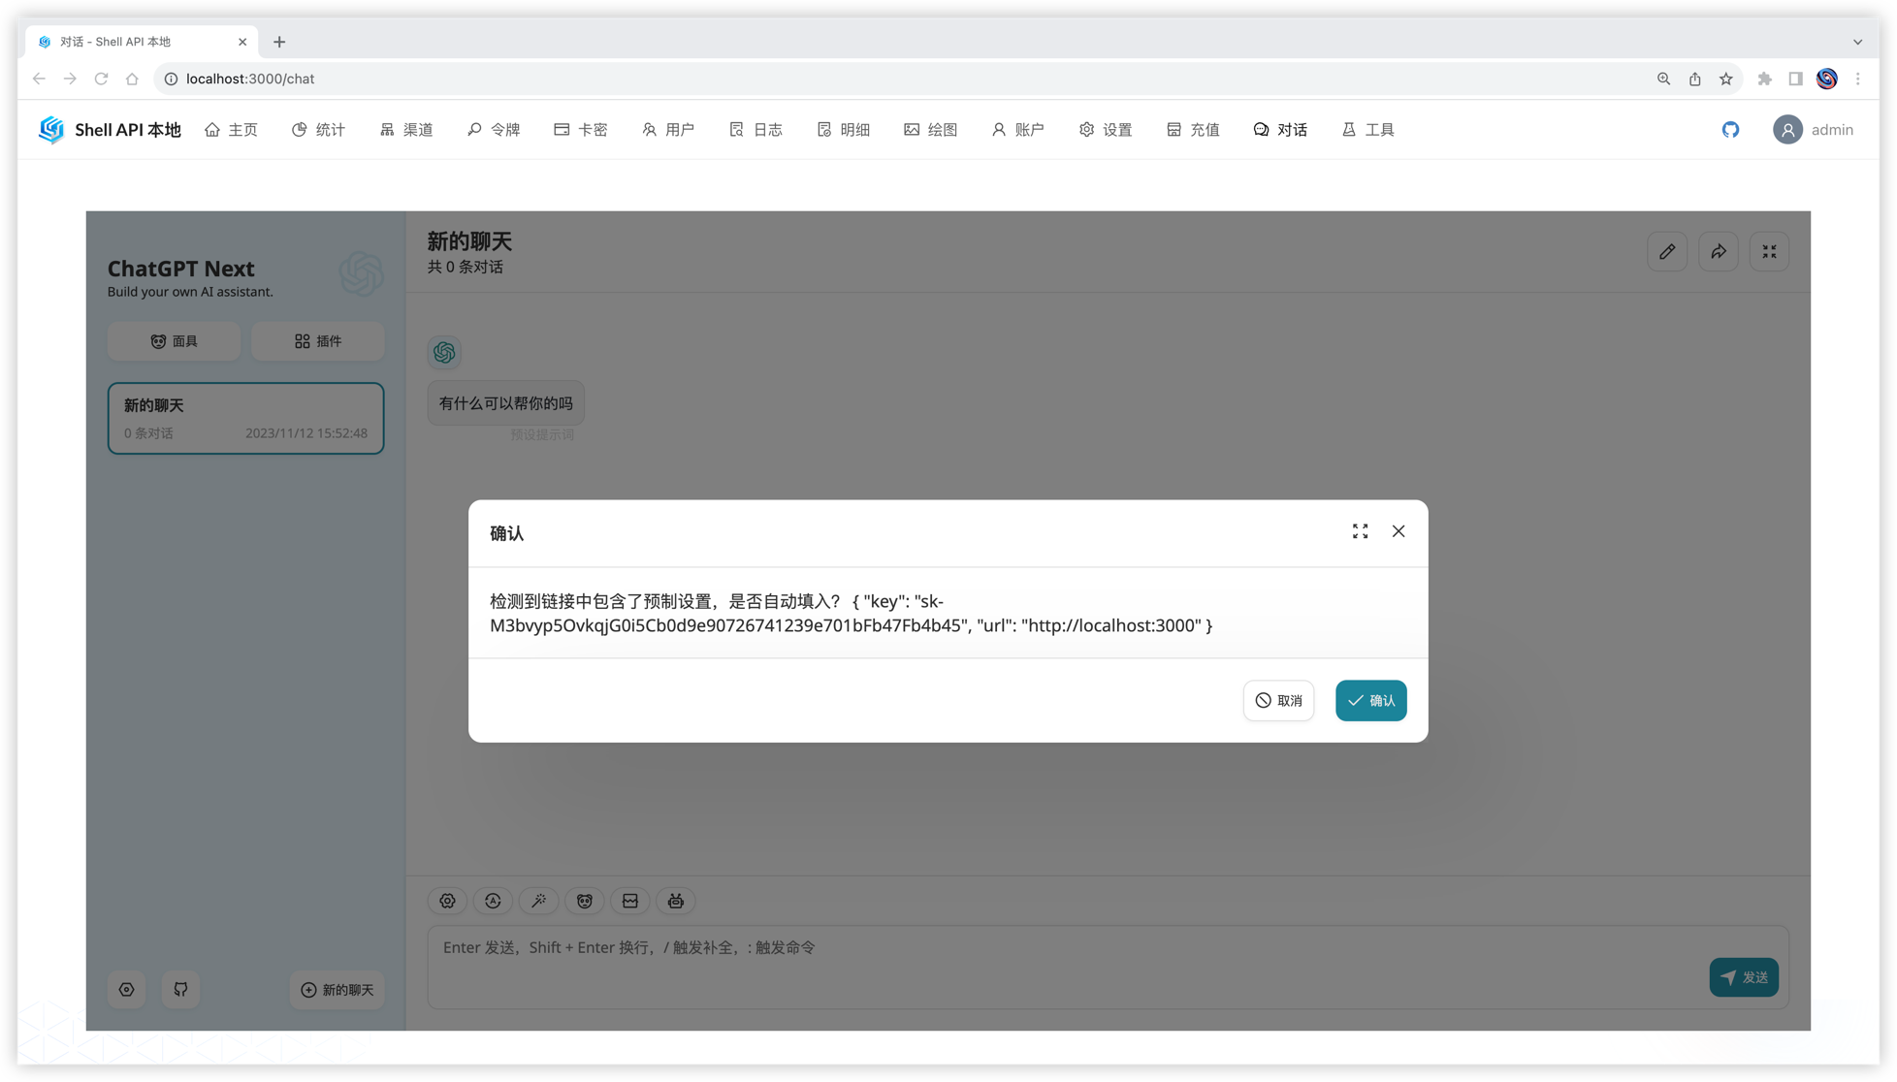The width and height of the screenshot is (1897, 1082).
Task: Expand Chrome tab search chevron
Action: click(1857, 42)
